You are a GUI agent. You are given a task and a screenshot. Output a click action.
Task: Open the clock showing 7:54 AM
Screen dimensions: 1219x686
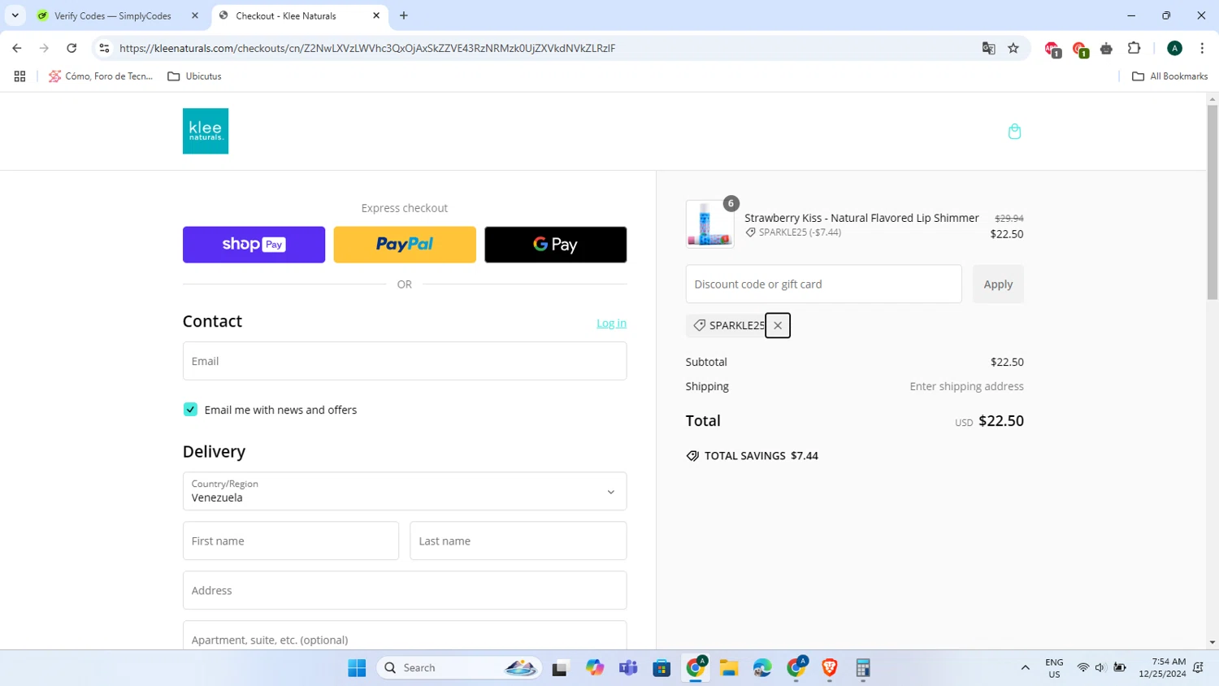pyautogui.click(x=1162, y=668)
